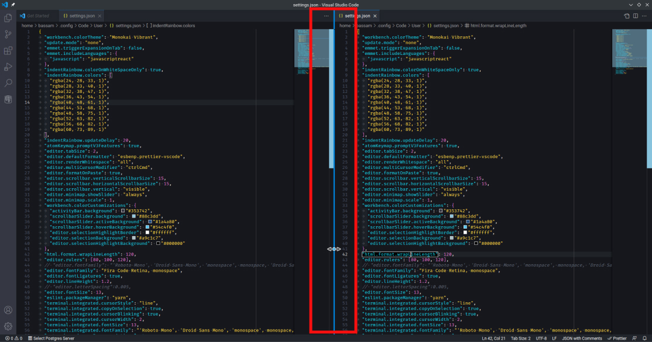Click 'home' breadcrumb in left editor
Image resolution: width=652 pixels, height=342 pixels.
27,26
